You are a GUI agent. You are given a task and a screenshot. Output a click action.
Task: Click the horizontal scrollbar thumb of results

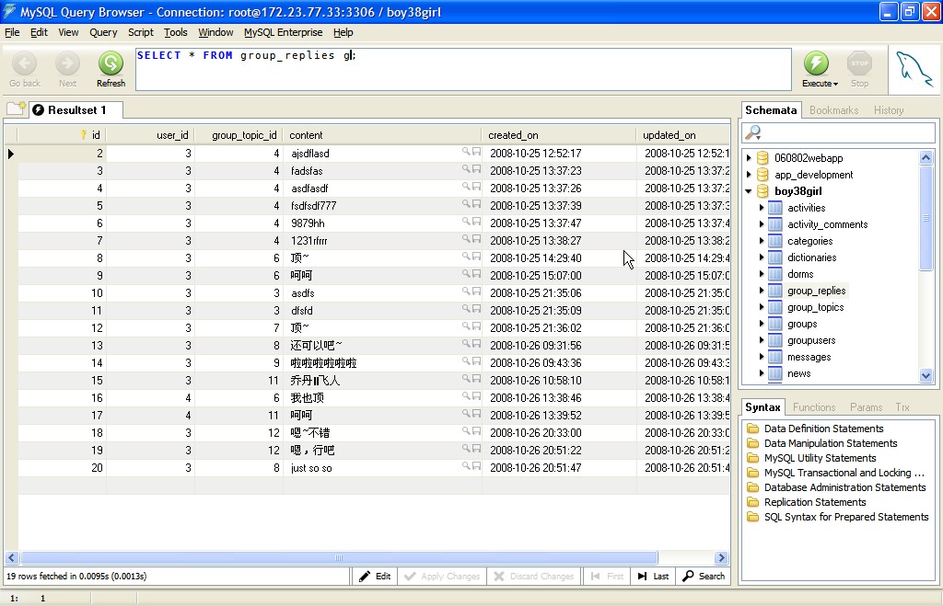(x=339, y=557)
